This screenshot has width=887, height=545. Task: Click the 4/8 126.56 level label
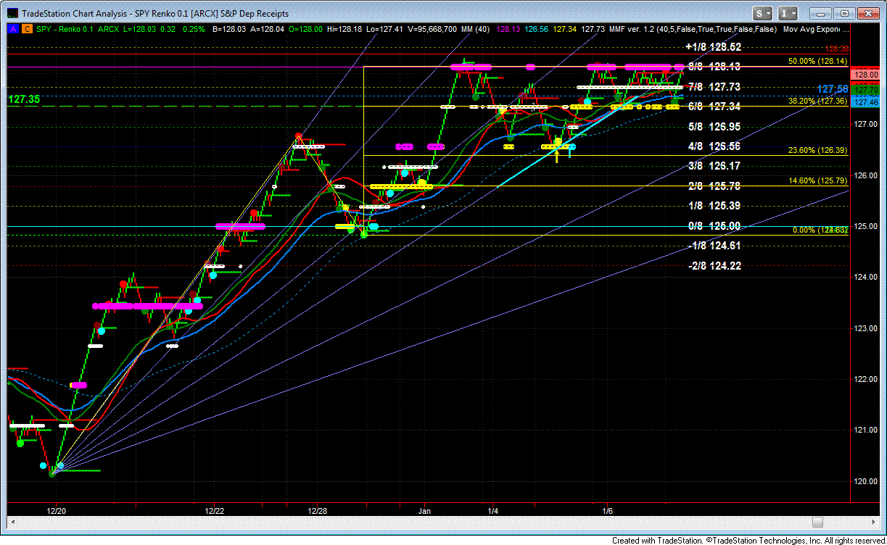714,146
